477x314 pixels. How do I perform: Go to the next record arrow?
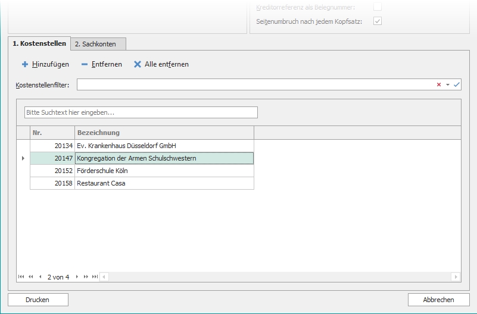(x=77, y=277)
